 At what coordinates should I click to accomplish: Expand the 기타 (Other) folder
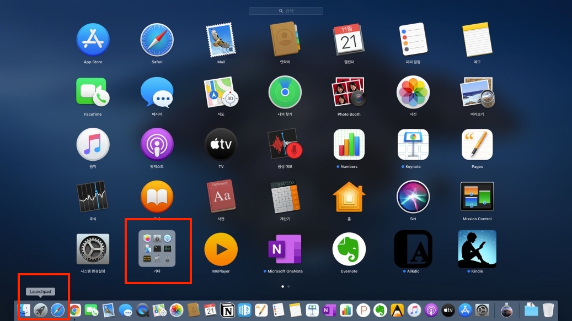coord(157,248)
